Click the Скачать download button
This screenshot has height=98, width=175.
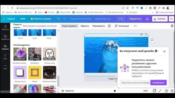tap(160, 19)
